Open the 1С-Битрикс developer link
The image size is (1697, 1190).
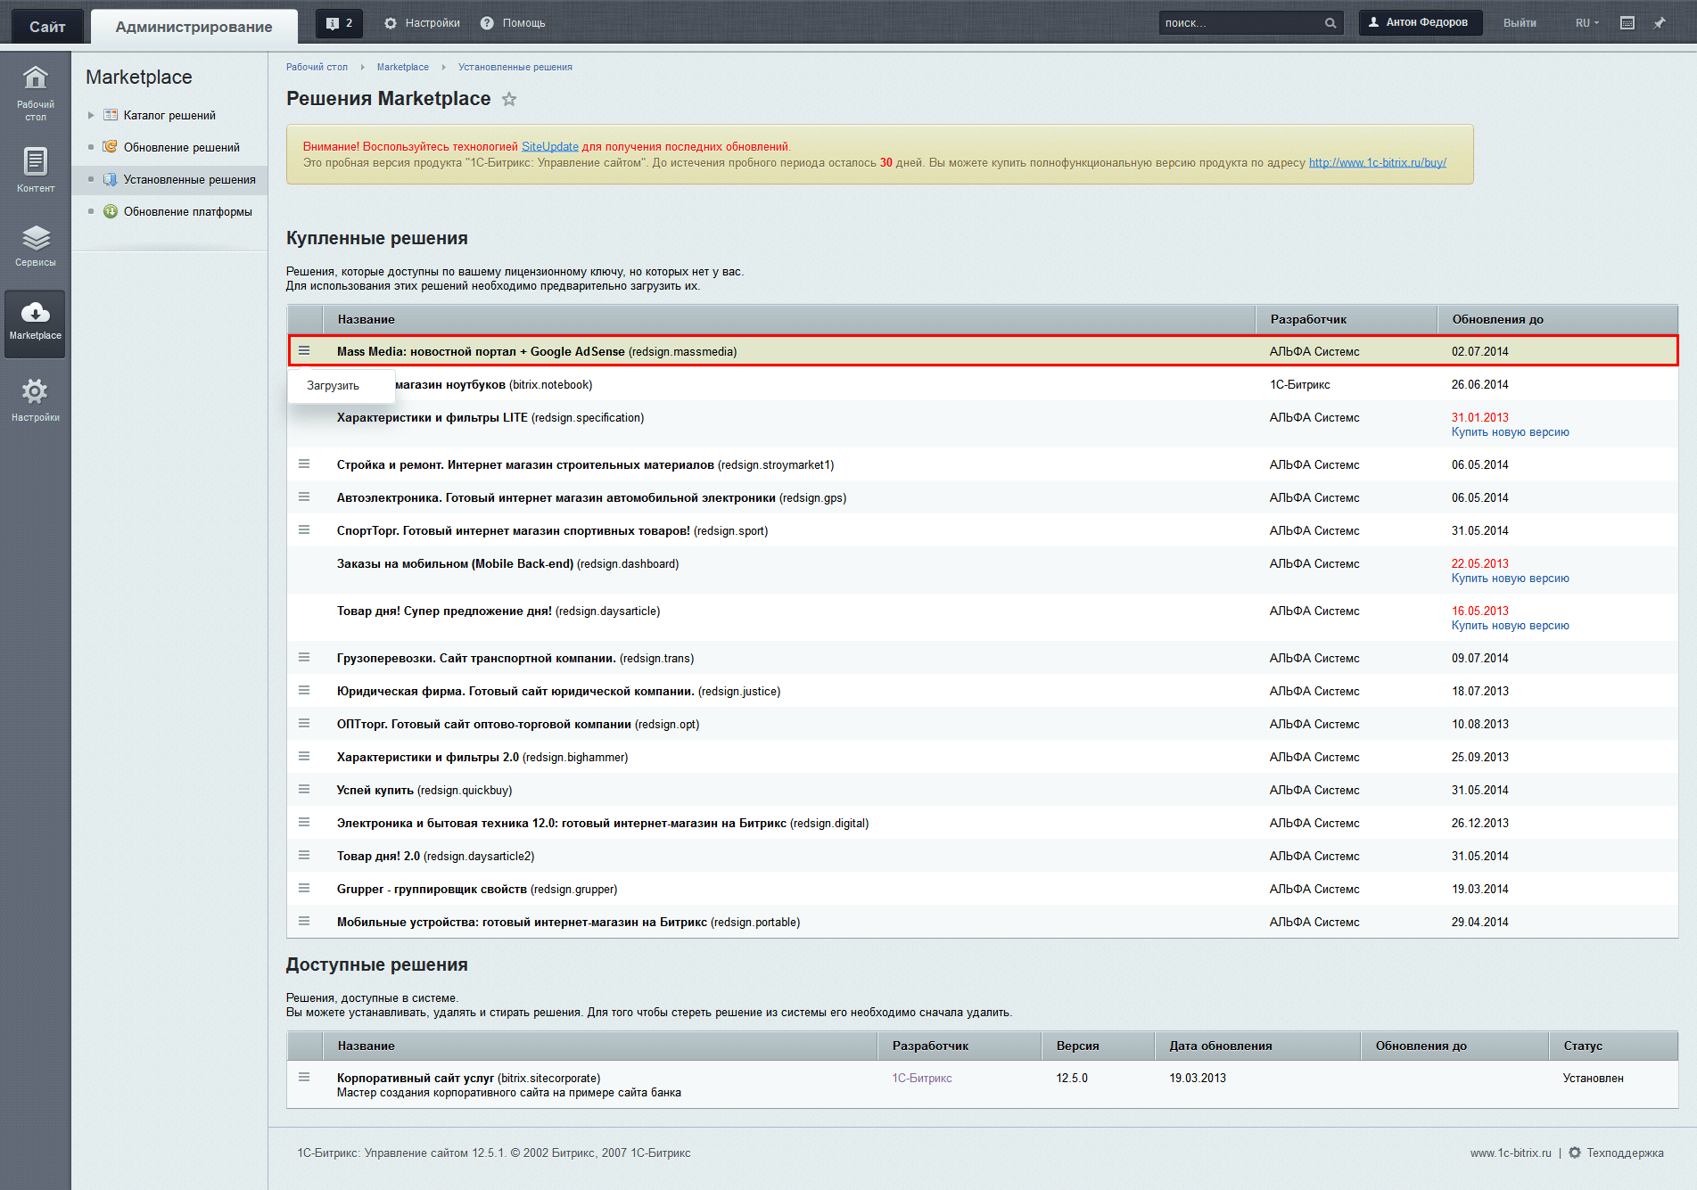click(x=922, y=1079)
